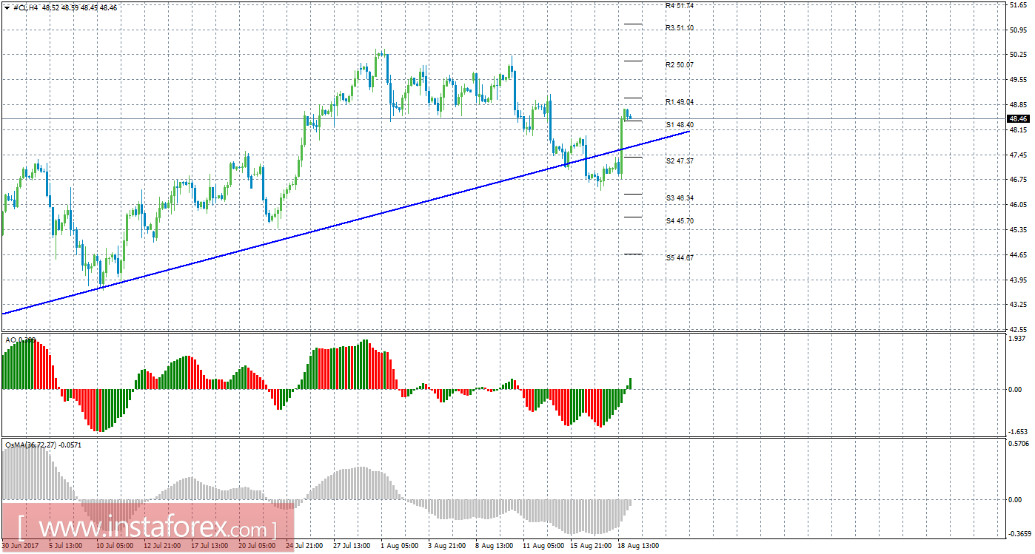Viewport: 1035px width, 554px height.
Task: Click the 49.55 price axis value
Action: [x=1018, y=80]
